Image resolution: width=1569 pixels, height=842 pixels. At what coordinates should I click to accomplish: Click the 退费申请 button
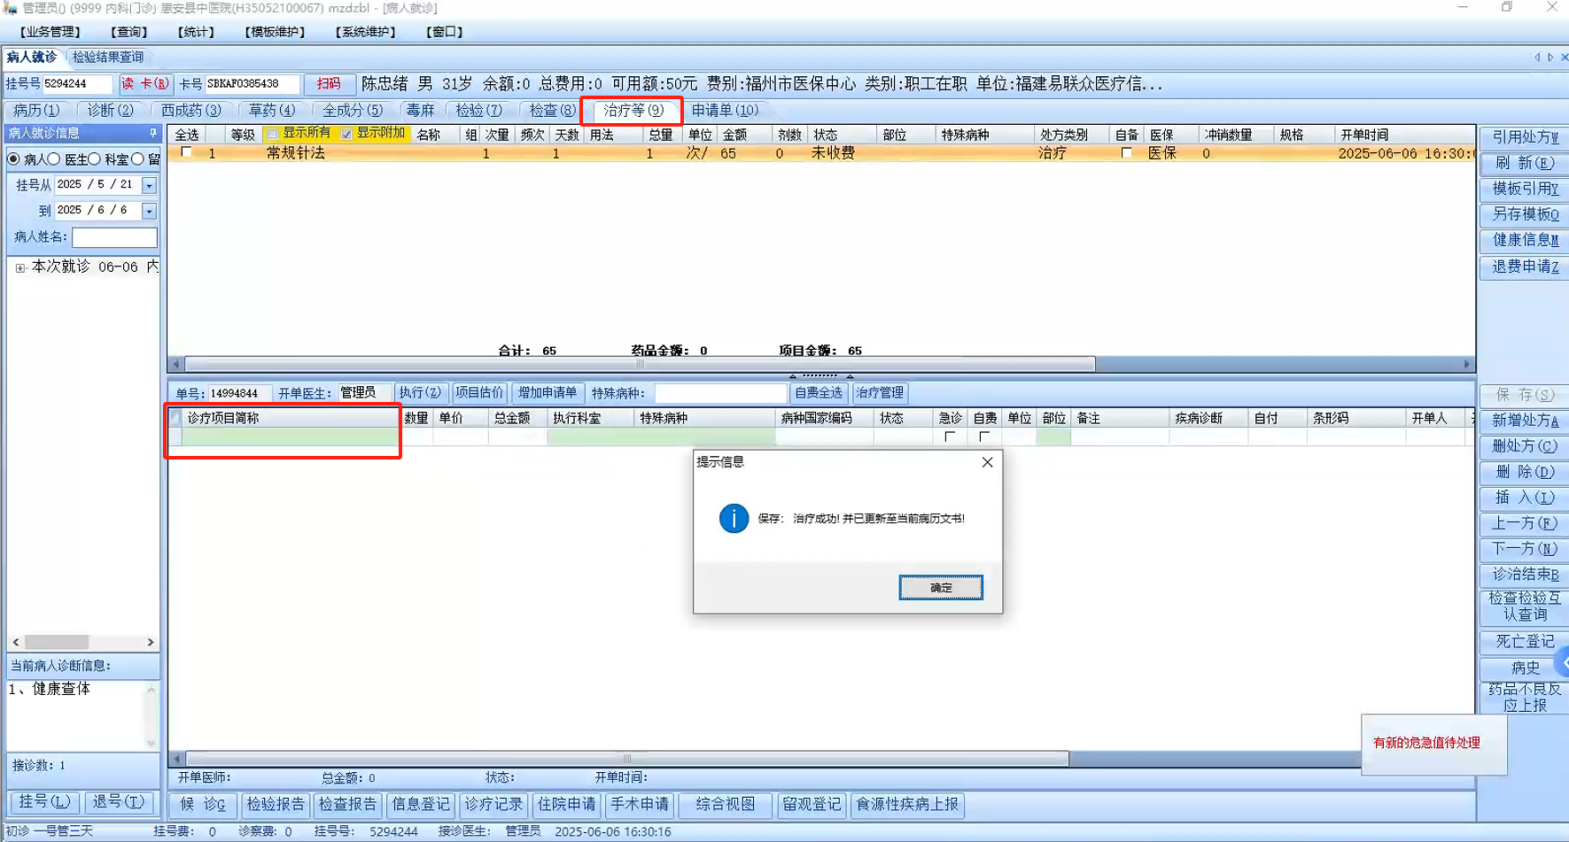click(x=1524, y=267)
